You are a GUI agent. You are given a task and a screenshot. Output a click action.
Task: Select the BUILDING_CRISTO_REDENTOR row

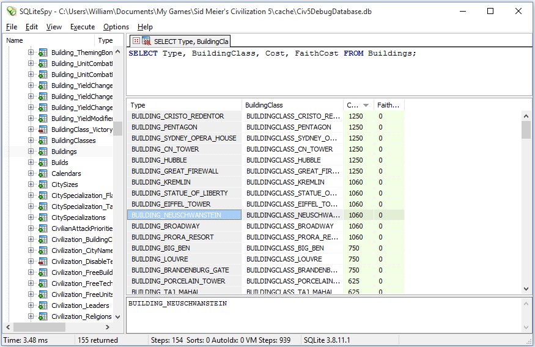click(x=265, y=116)
